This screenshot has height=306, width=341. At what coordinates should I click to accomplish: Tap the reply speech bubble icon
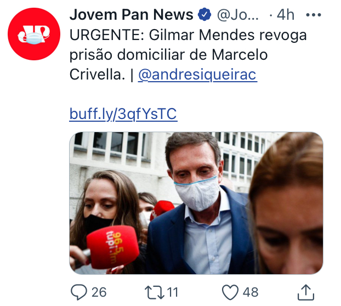[x=79, y=292]
